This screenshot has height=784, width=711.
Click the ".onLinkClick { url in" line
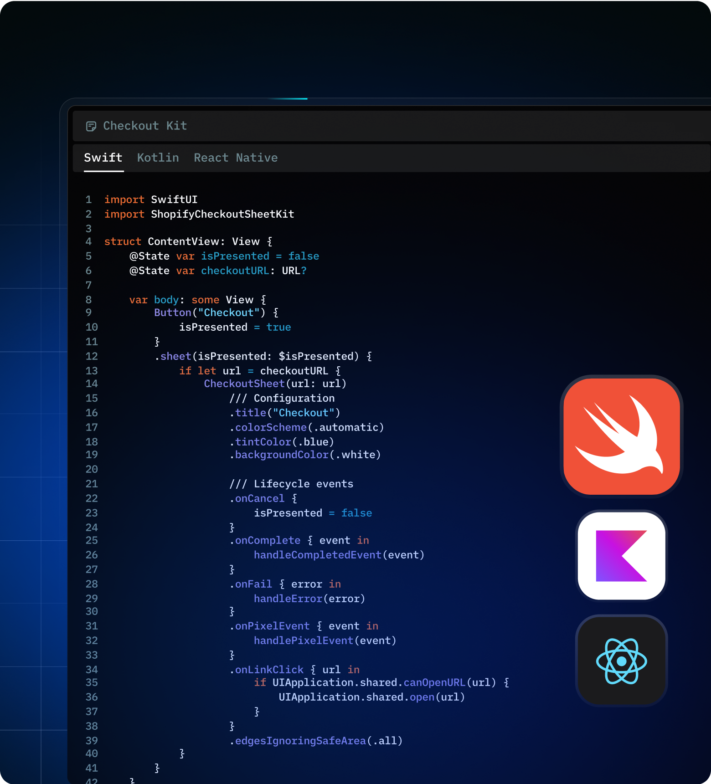[294, 670]
